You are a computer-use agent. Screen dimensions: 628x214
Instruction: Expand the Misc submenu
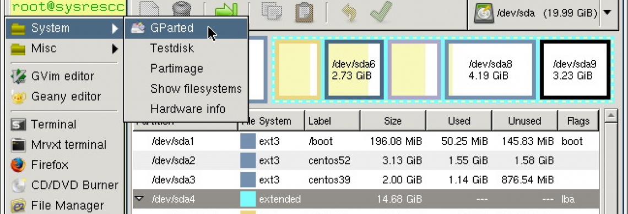pyautogui.click(x=64, y=49)
